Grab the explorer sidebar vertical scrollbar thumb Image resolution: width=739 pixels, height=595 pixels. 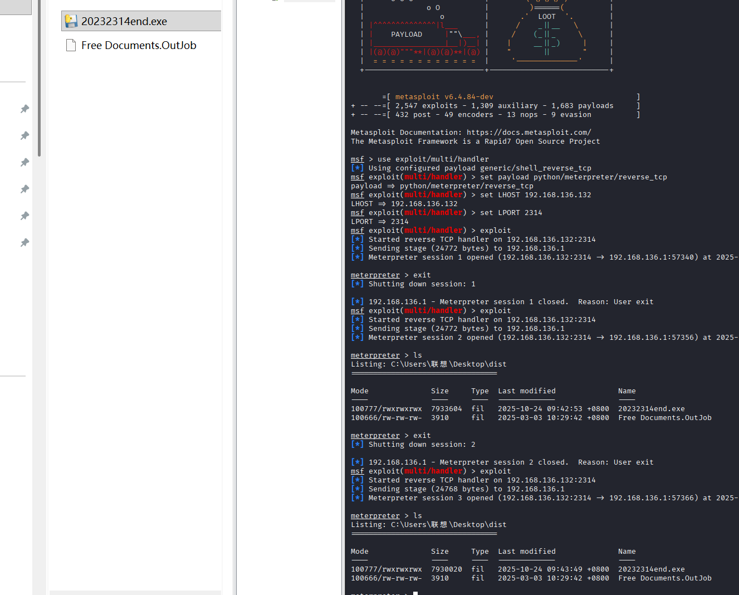click(39, 78)
